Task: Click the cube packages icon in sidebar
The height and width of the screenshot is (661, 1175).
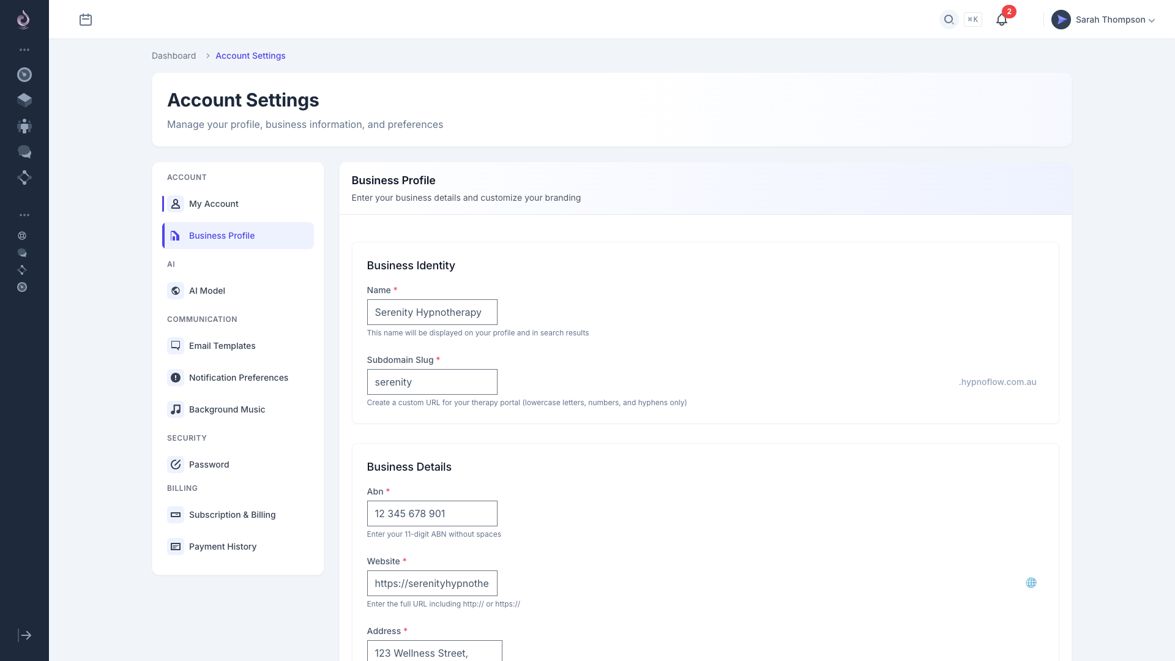Action: [x=24, y=100]
